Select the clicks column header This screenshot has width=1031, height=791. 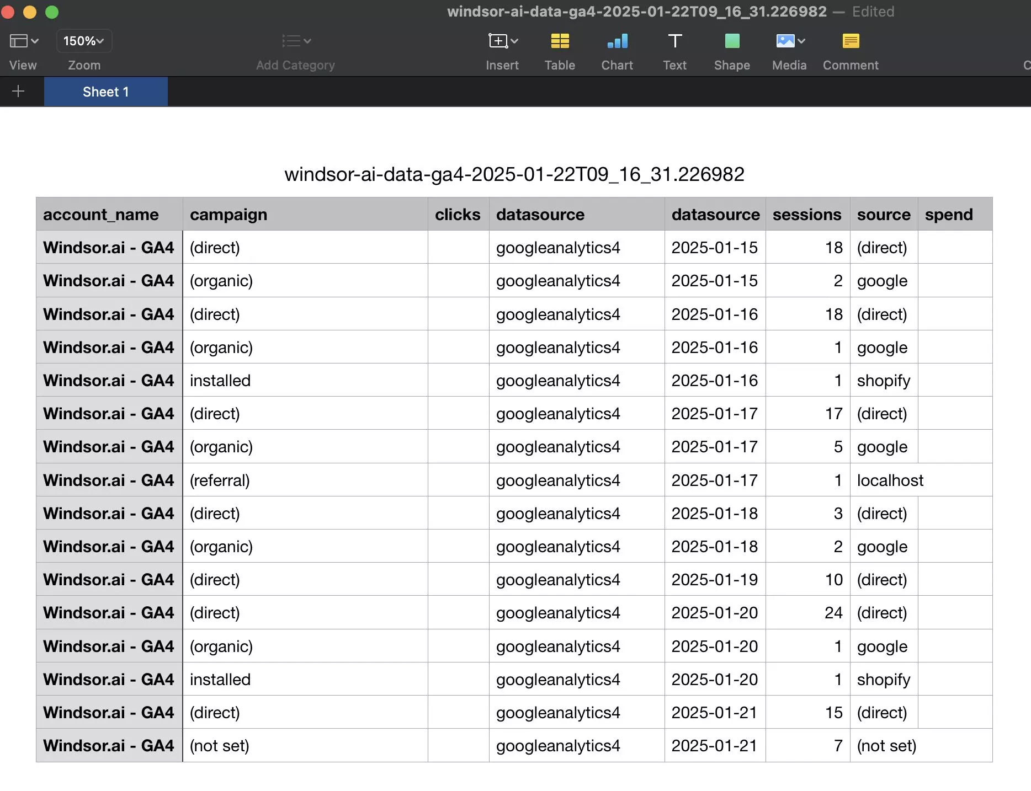(458, 214)
